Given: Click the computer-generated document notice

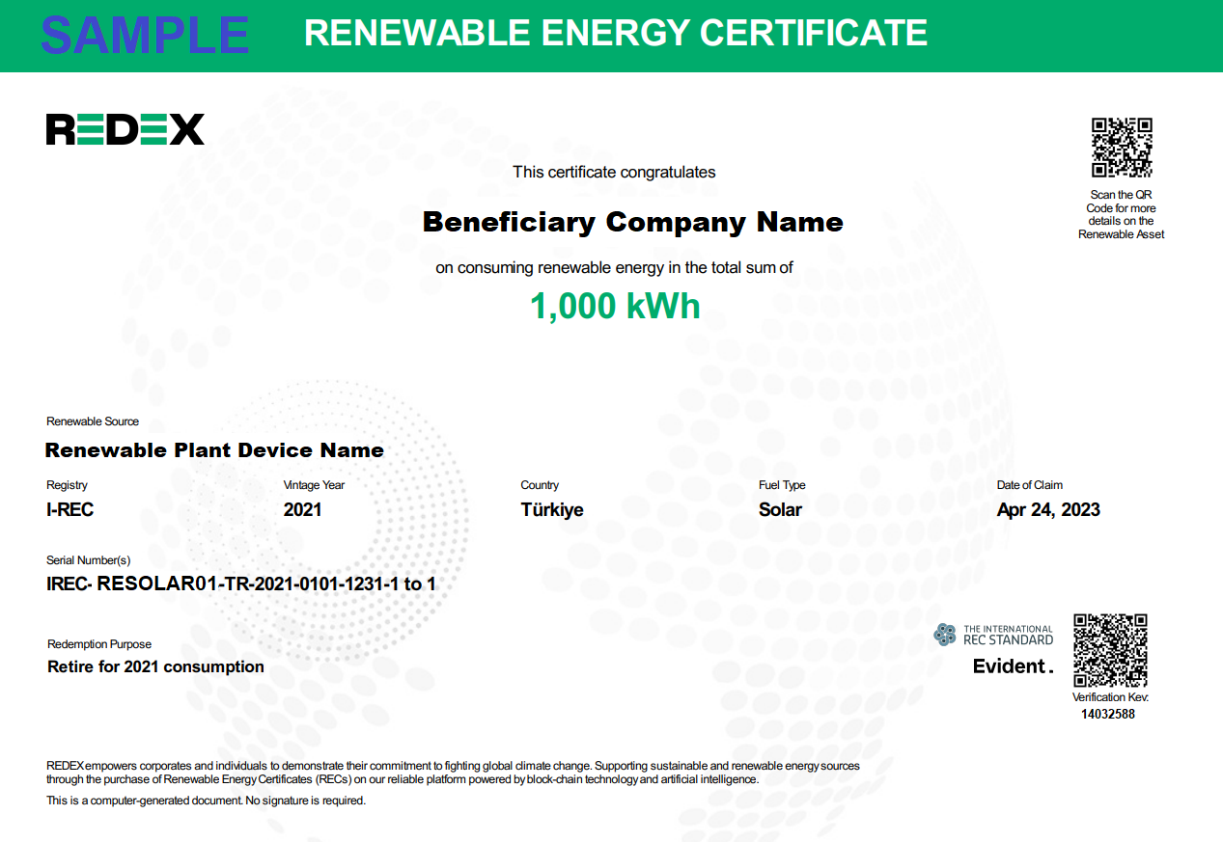Looking at the screenshot, I should coord(206,801).
